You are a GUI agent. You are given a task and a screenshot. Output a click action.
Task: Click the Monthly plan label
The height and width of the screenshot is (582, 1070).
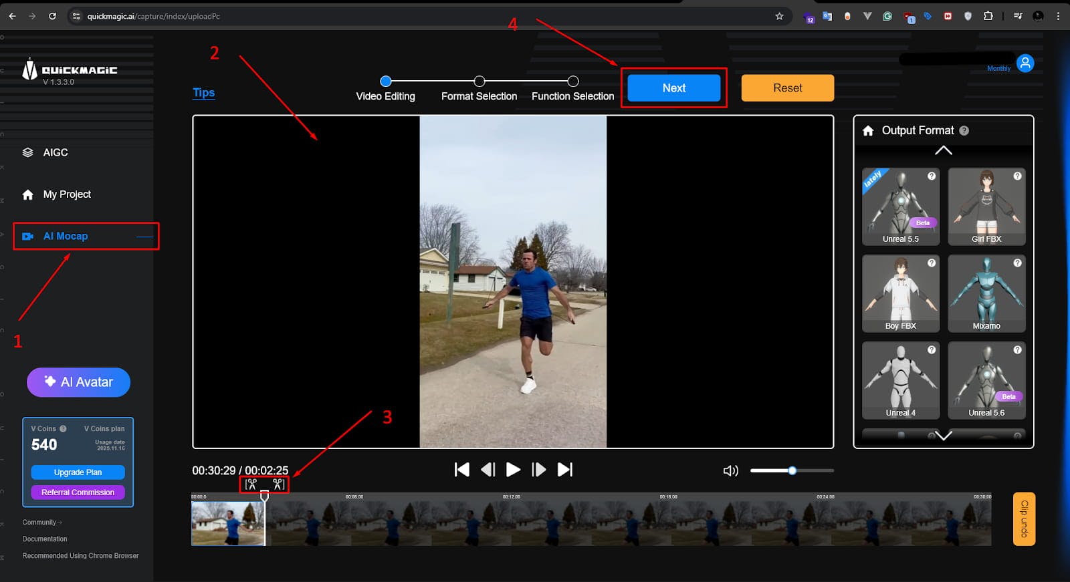point(998,68)
